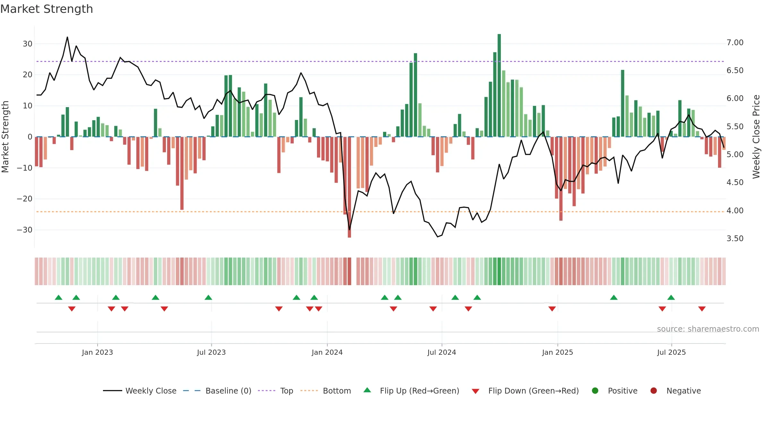Click the 3.50 price tick label

(x=735, y=239)
